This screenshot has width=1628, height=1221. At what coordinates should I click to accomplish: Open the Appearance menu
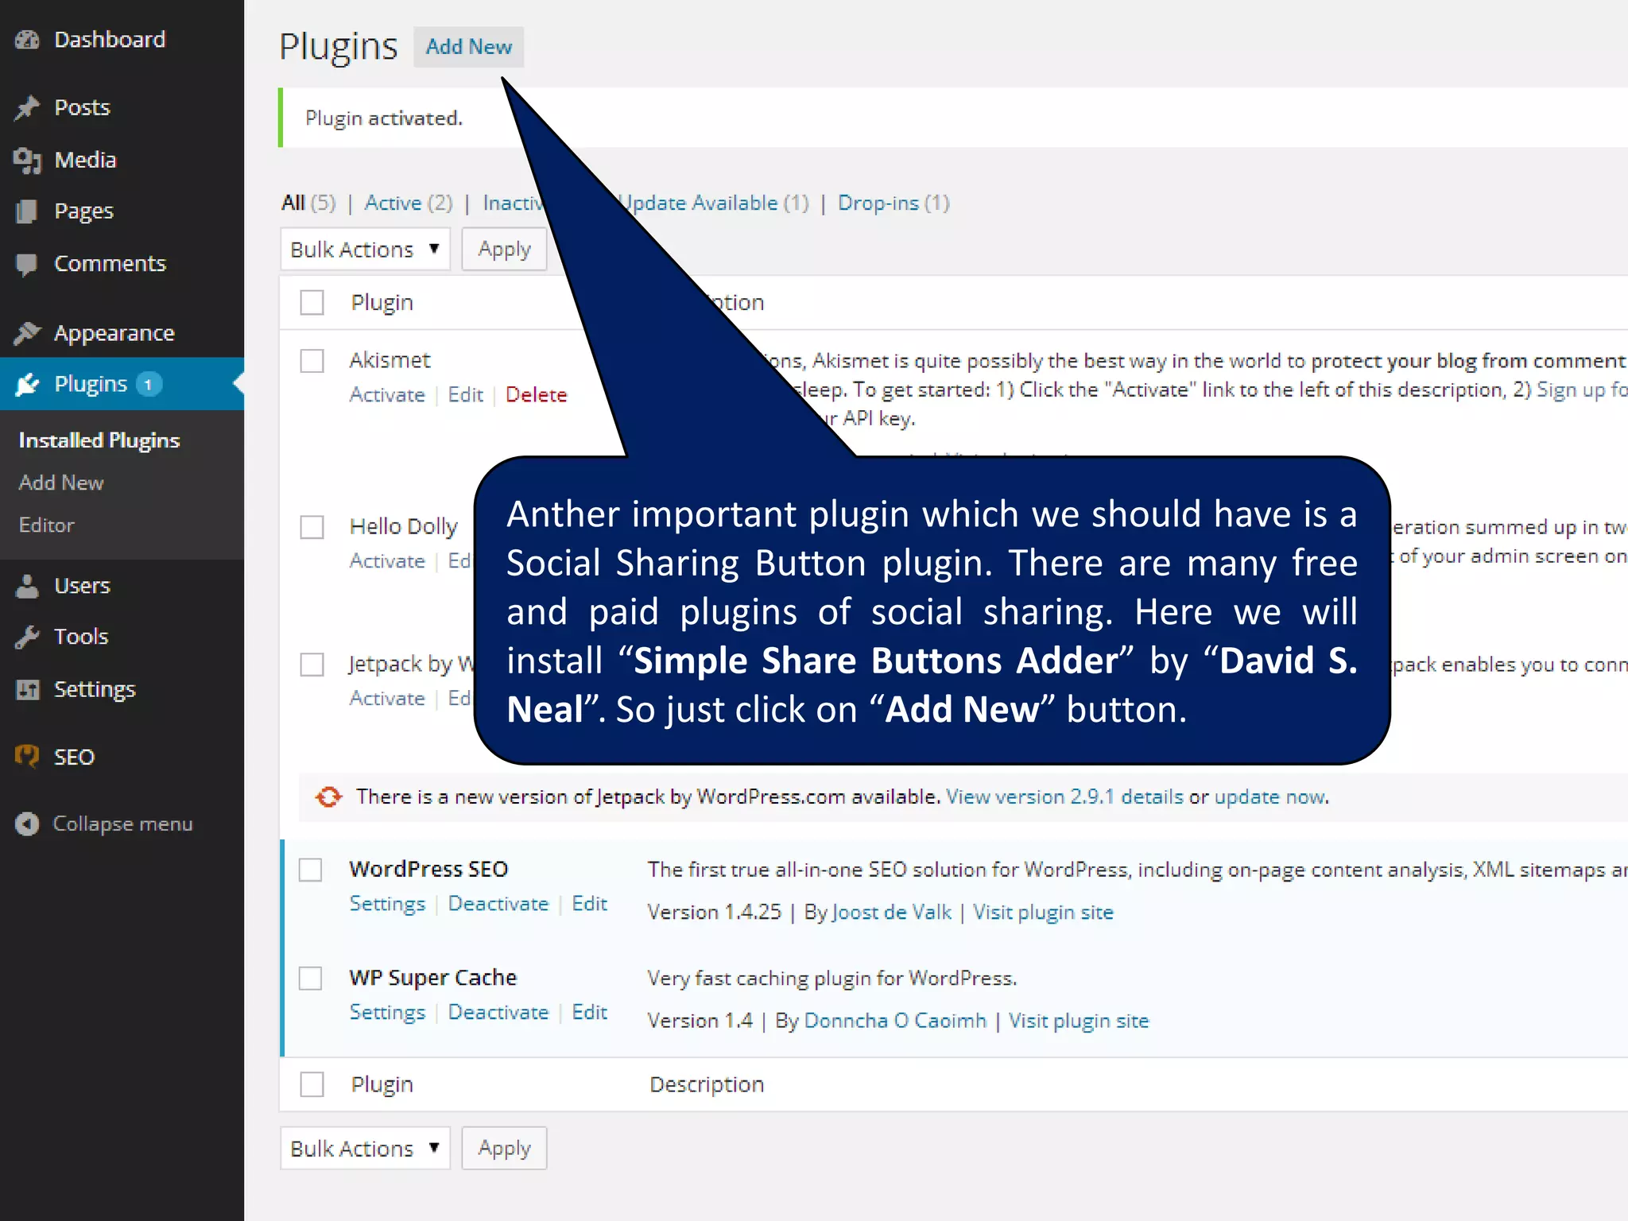click(114, 332)
